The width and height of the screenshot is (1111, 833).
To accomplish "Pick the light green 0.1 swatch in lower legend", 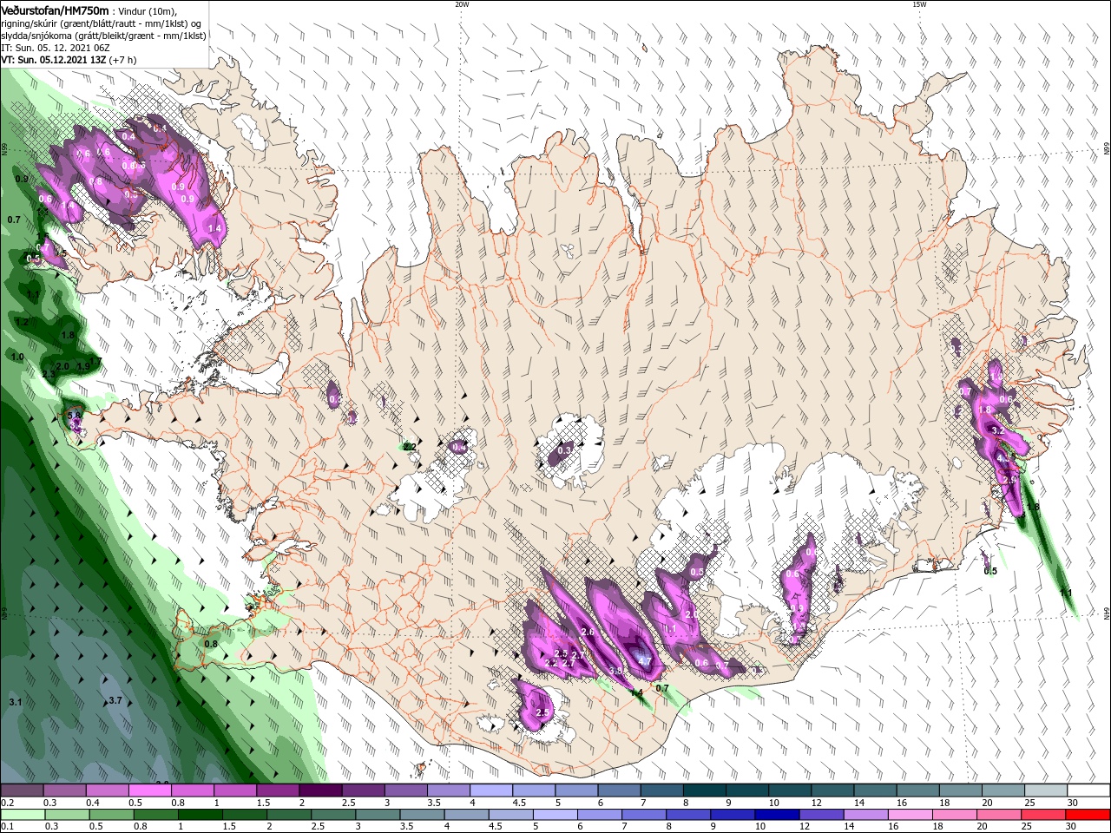I will [23, 815].
